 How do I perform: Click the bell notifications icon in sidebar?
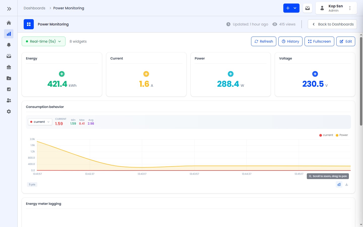(9, 45)
